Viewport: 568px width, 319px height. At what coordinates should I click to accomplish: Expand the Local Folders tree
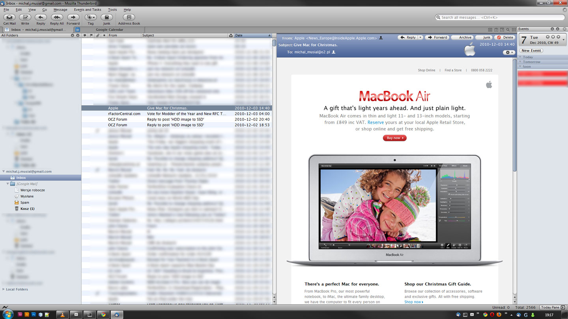4,289
